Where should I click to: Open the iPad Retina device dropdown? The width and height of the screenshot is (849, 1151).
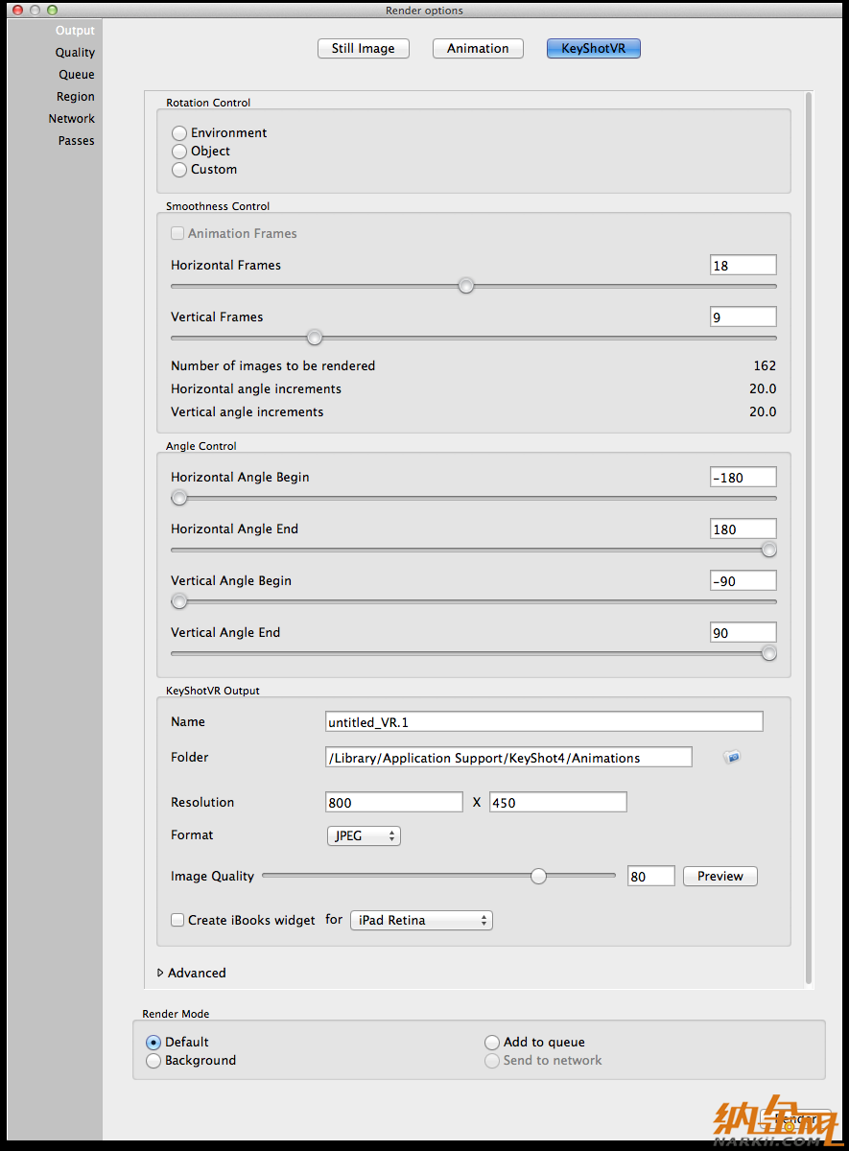click(421, 921)
